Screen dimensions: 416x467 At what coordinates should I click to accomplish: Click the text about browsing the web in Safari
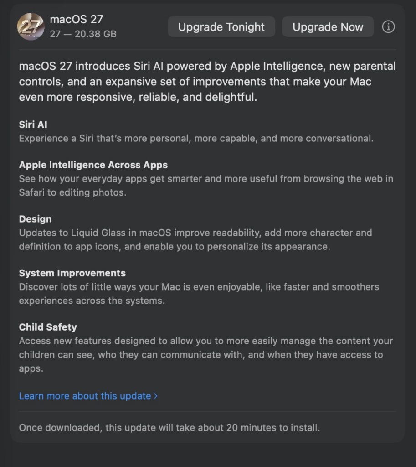point(206,186)
